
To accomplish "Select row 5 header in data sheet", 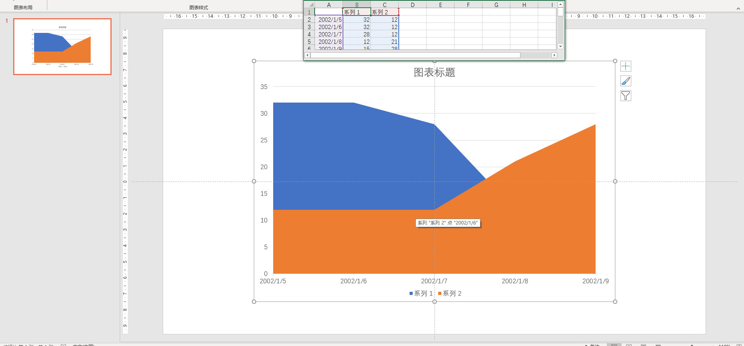I will click(x=309, y=41).
